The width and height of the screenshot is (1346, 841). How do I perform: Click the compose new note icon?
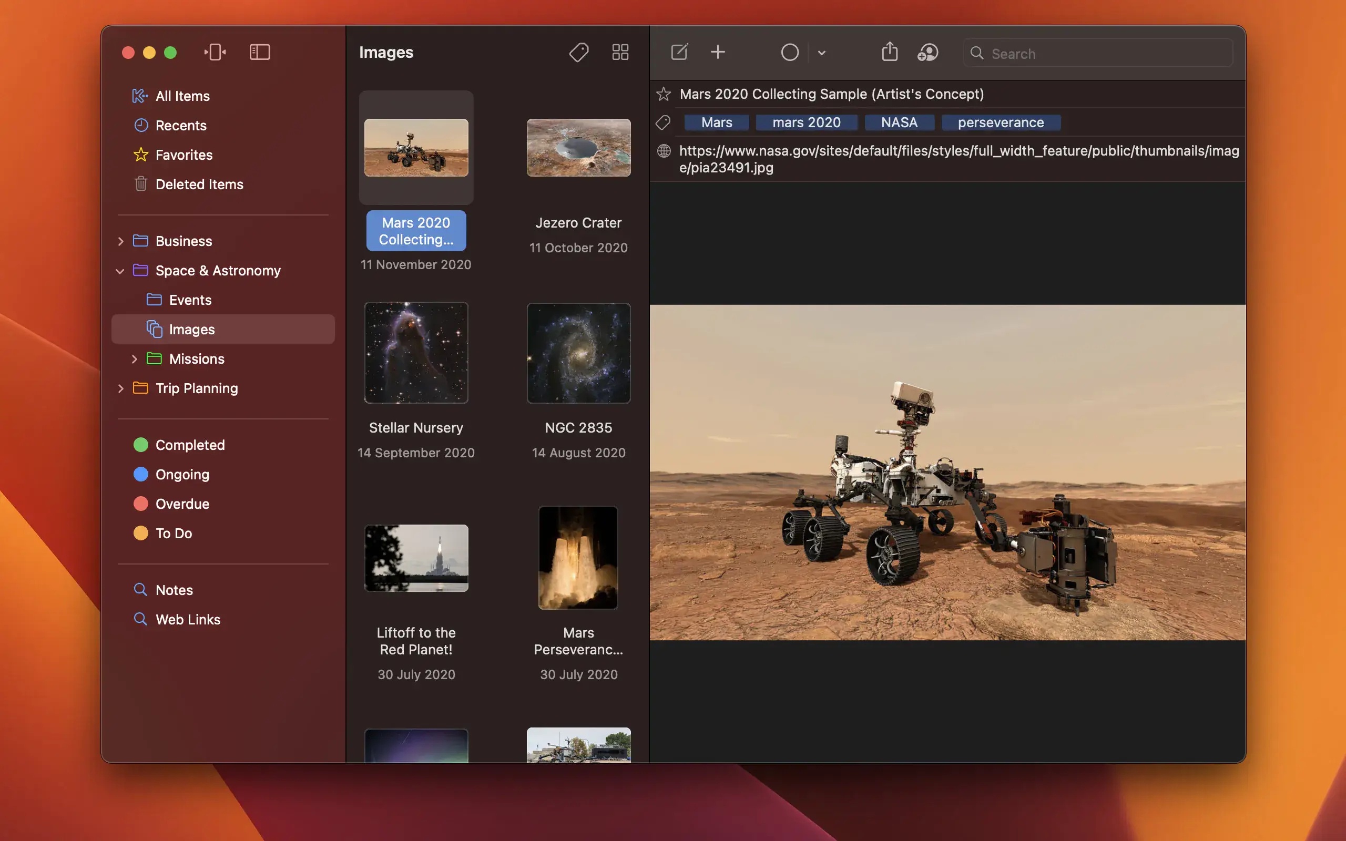click(679, 52)
